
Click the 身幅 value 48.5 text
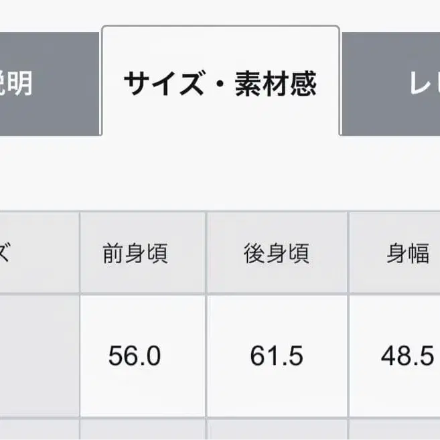click(x=407, y=356)
